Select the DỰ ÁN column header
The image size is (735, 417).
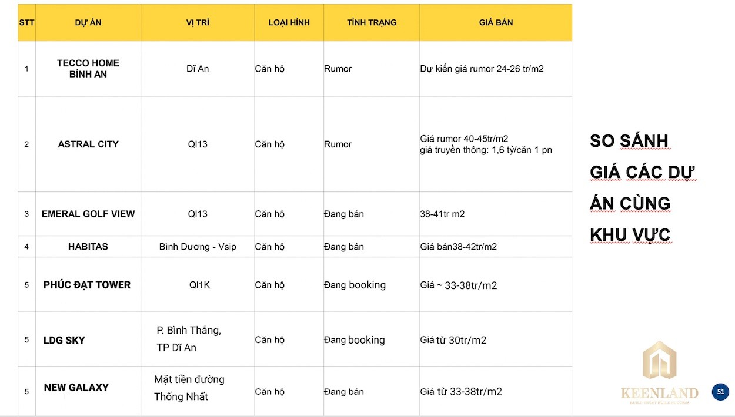tap(88, 22)
